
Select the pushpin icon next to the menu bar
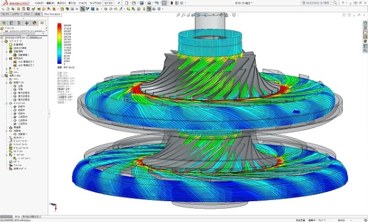(x=119, y=3)
